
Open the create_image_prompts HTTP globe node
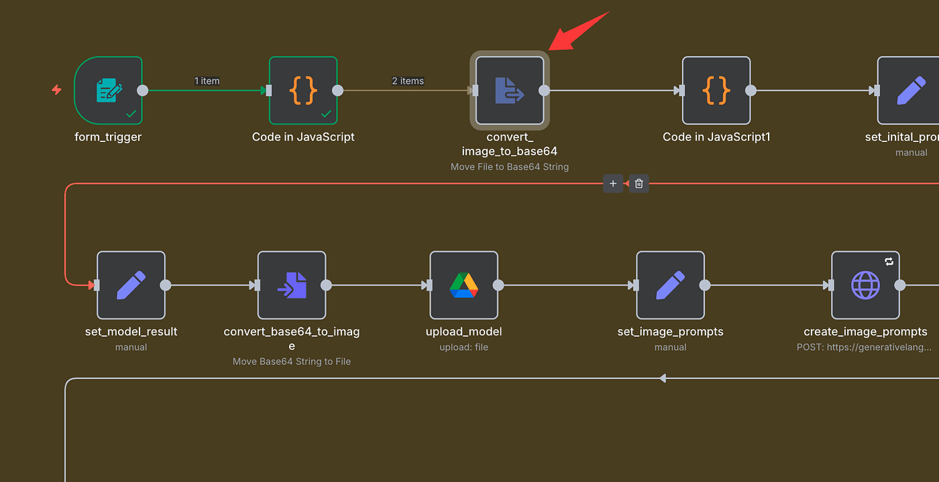click(865, 285)
